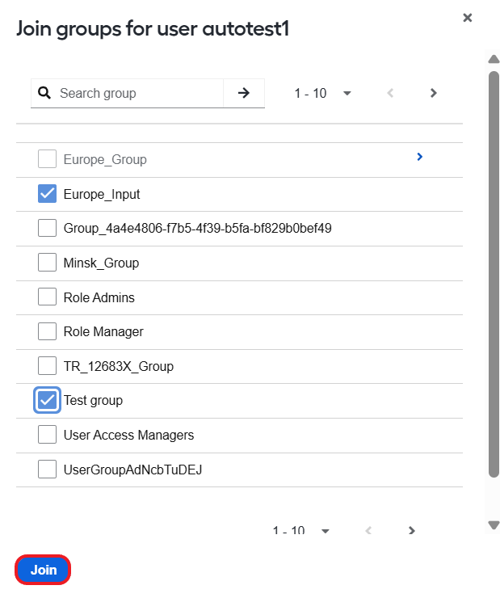
Task: Open the bottom 1 - 10 page size dropdown
Action: click(301, 530)
